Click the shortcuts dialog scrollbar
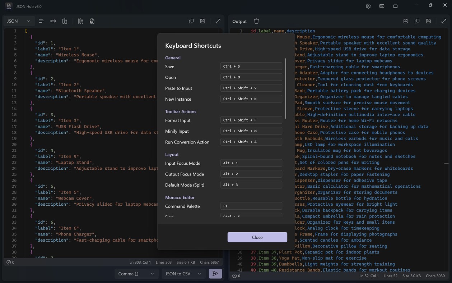The image size is (452, 283). click(286, 88)
